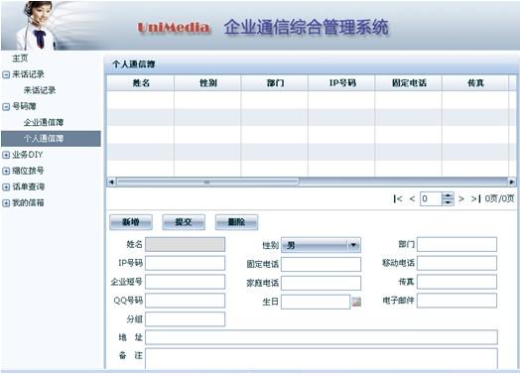Screen dimensions: 520x376
Task: Open the birthday calendar picker icon
Action: pos(356,302)
